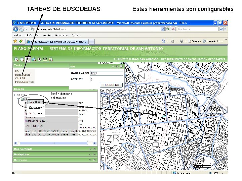Click the Print icon in browser
Image resolution: width=242 pixels, height=181 pixels.
pos(182,41)
